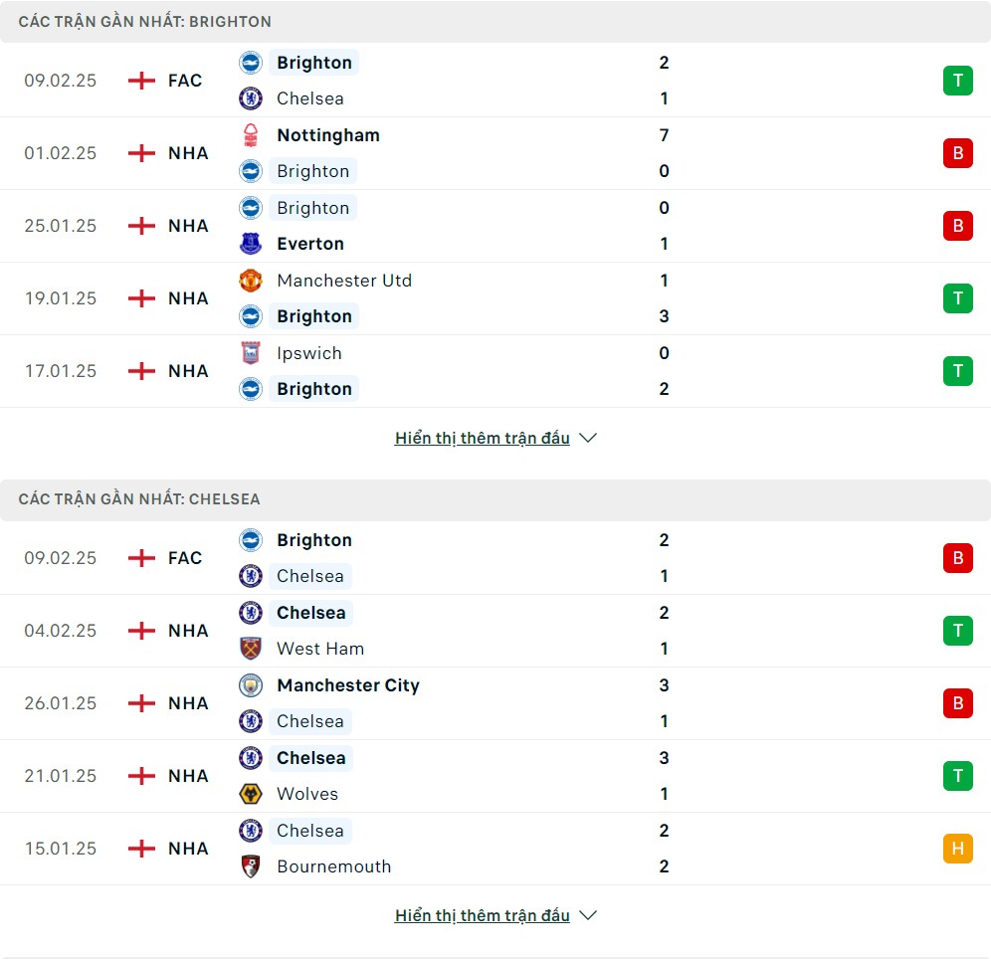
Task: Open Manchester Utd vs Brighton match row
Action: [x=495, y=298]
